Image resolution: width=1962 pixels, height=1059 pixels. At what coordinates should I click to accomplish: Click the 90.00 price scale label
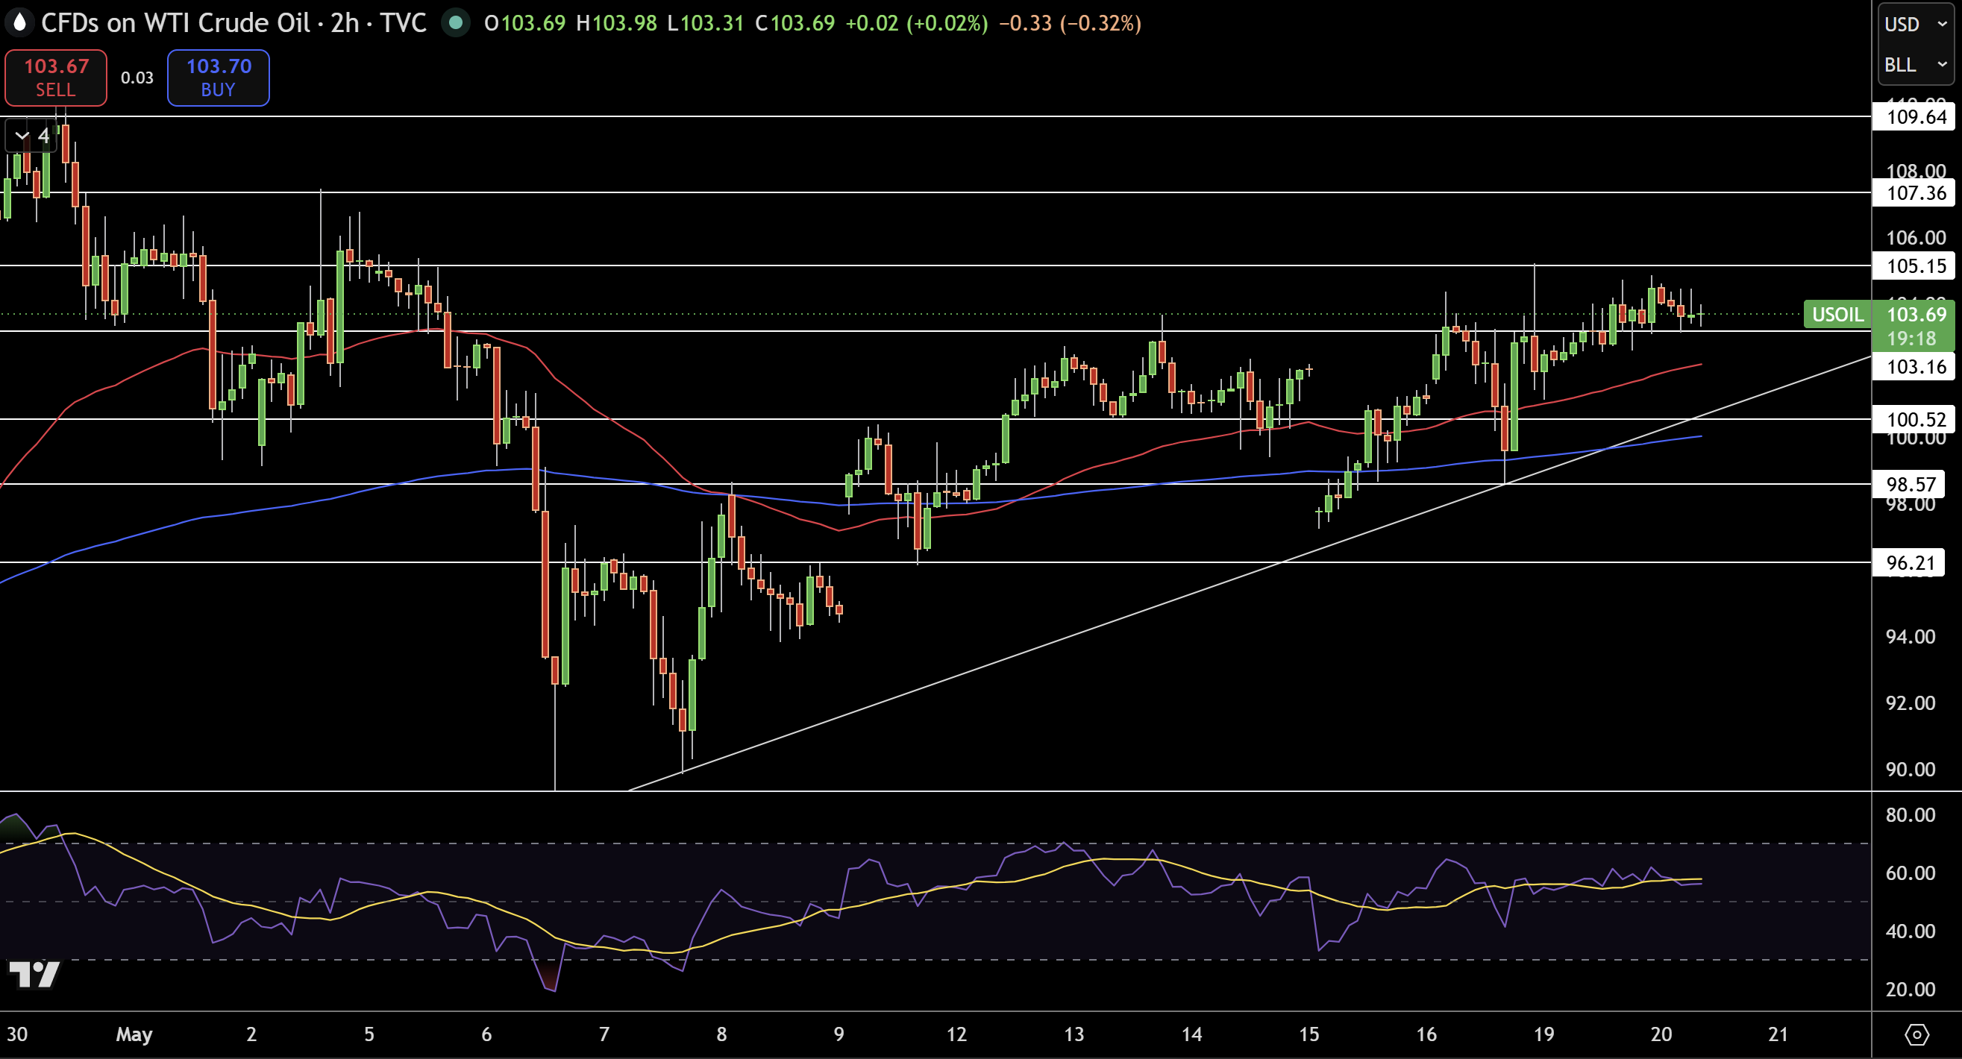pyautogui.click(x=1911, y=769)
